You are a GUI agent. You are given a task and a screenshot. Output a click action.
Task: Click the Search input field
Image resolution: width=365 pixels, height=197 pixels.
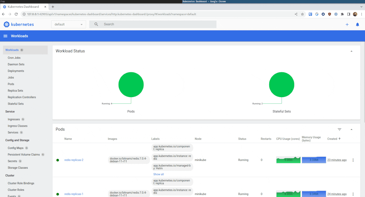[156, 24]
